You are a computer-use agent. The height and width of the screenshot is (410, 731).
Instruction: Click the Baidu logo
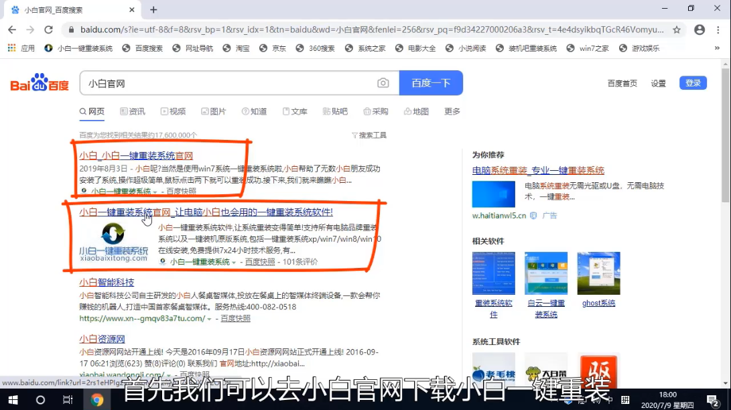coord(38,82)
